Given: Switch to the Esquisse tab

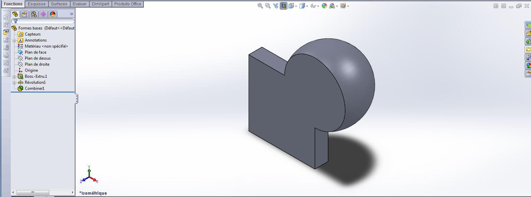Looking at the screenshot, I should (37, 4).
